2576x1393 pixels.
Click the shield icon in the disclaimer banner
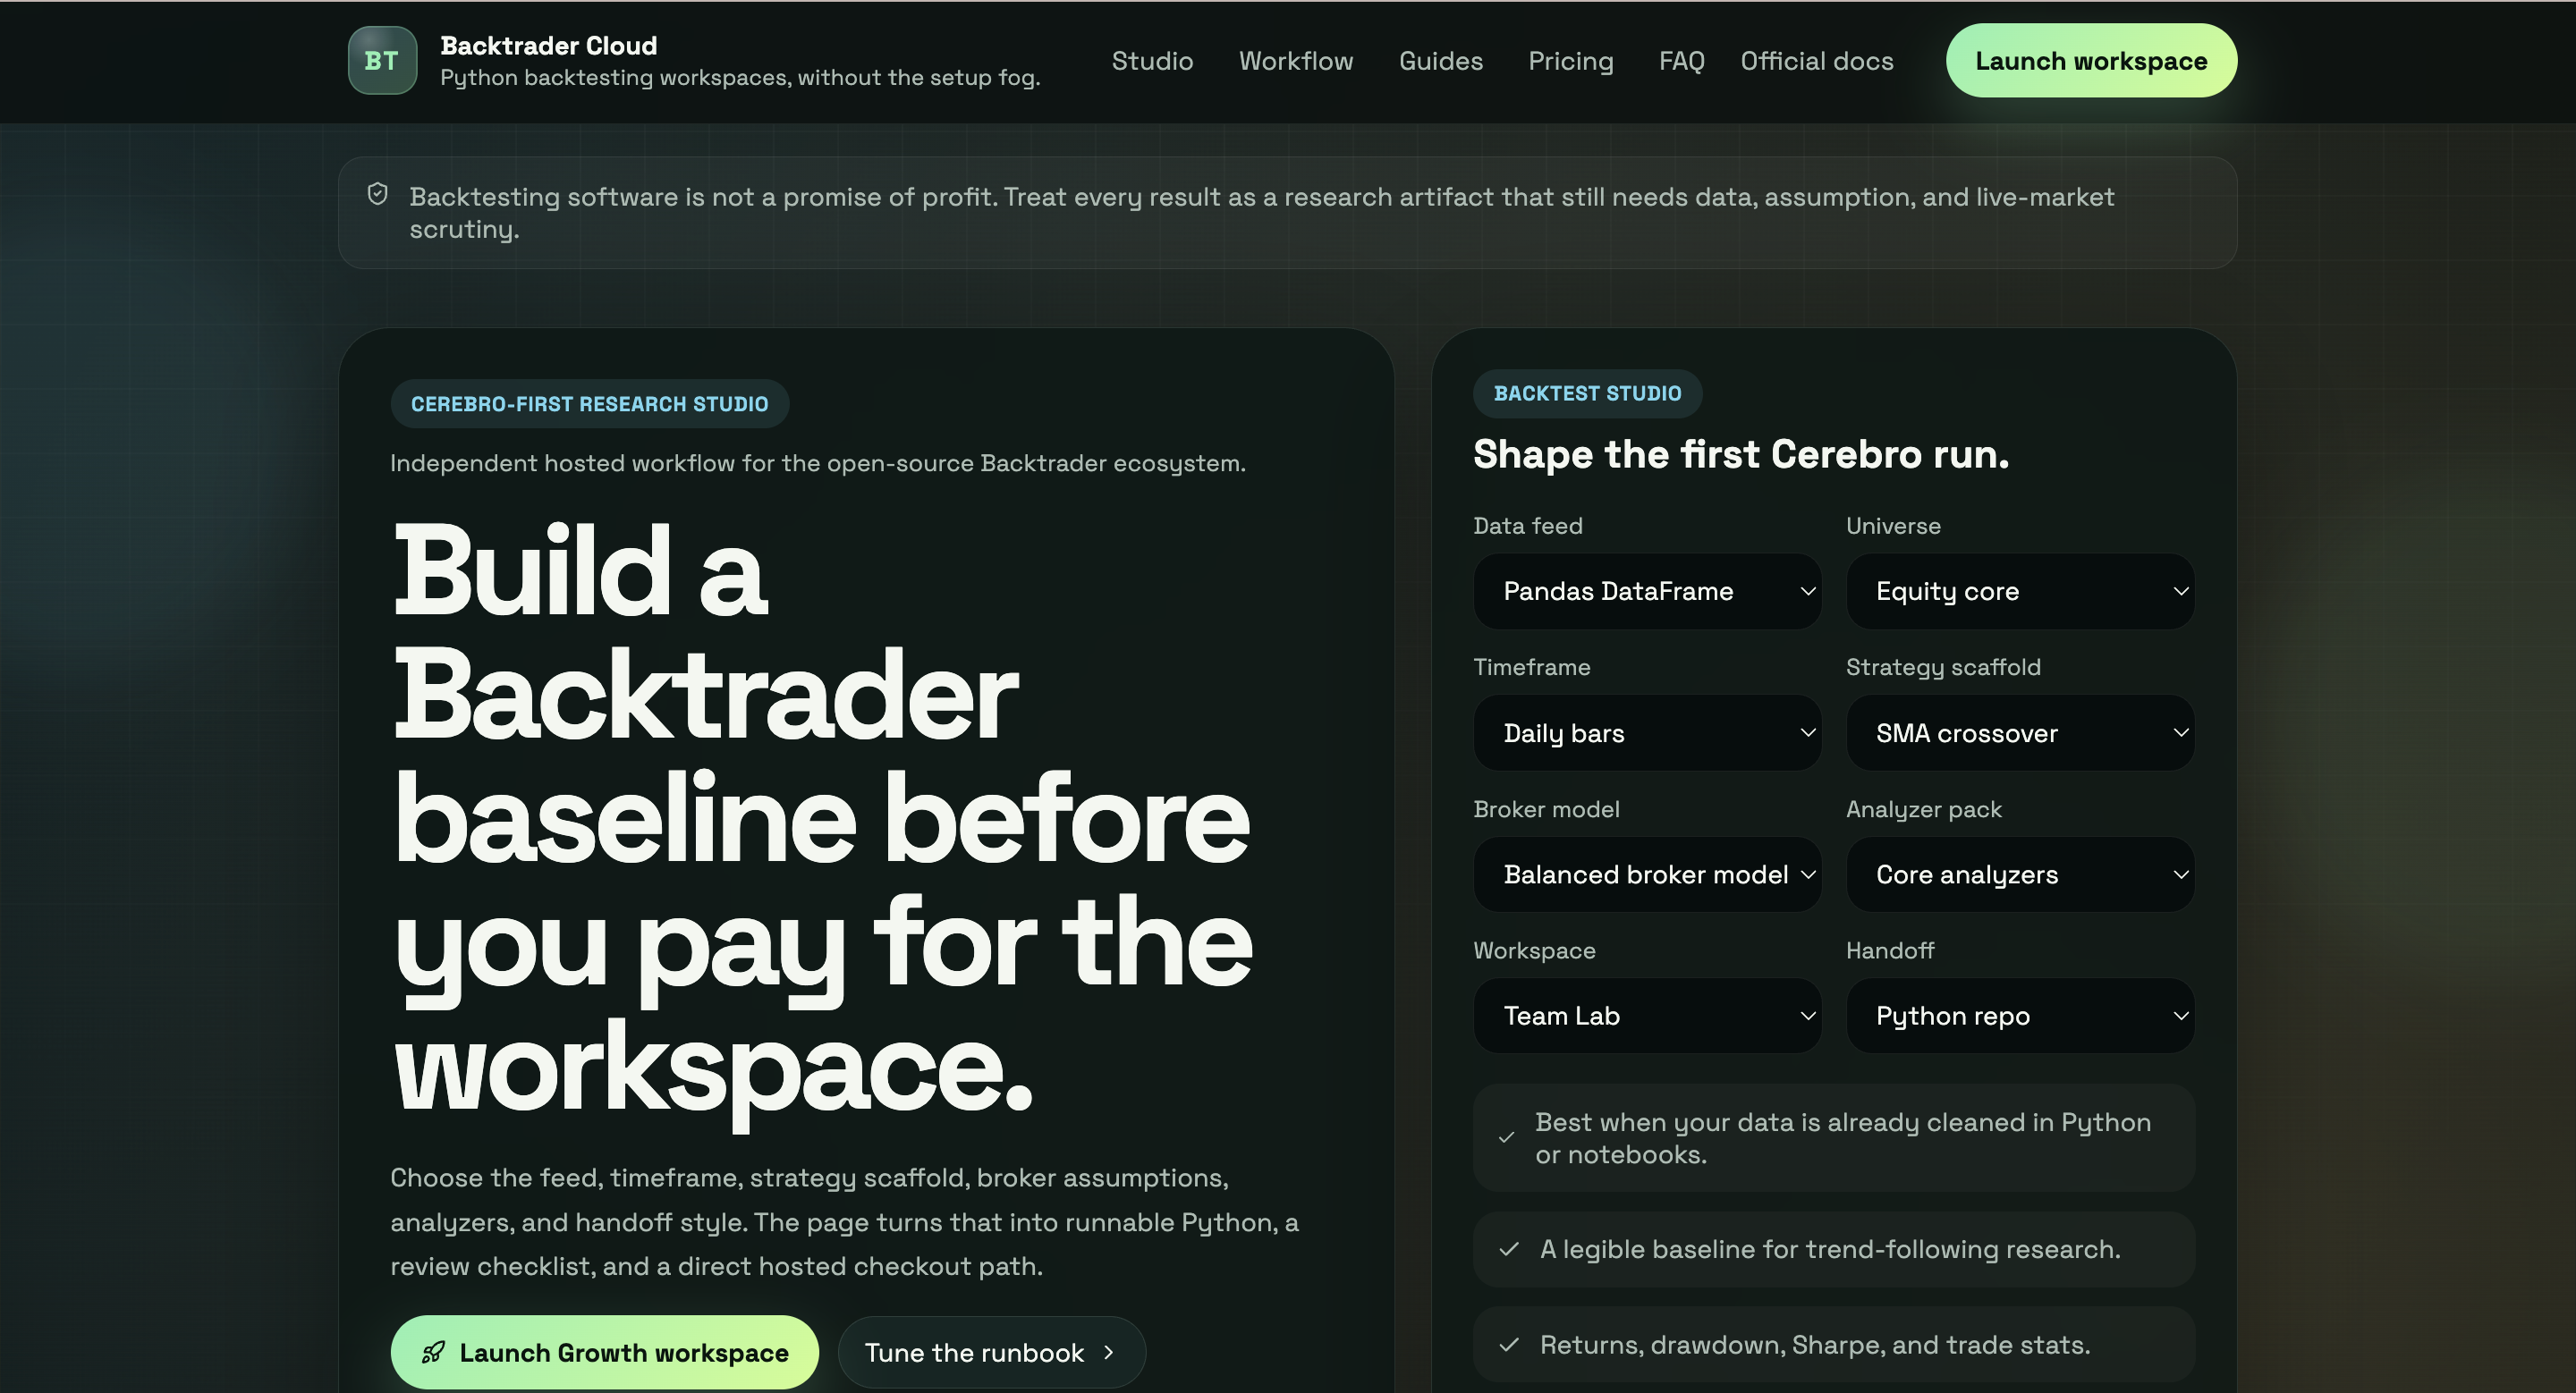tap(377, 194)
